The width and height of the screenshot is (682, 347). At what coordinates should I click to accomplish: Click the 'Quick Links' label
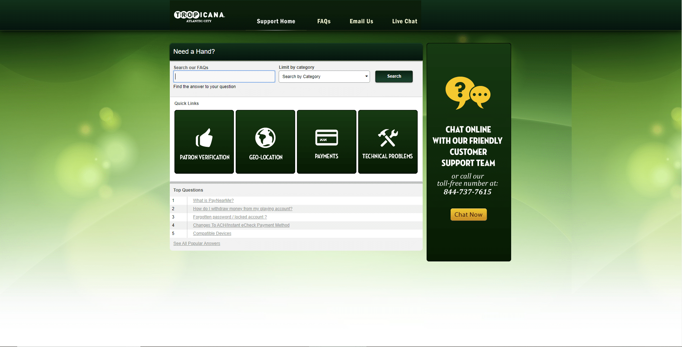[x=187, y=103]
